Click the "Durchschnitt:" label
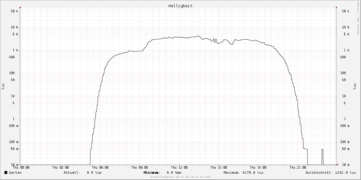Image resolution: width=361 pixels, height=180 pixels. [319, 172]
